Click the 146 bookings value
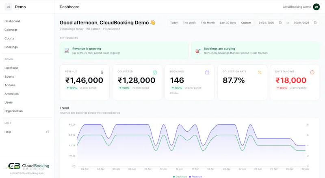This screenshot has width=325, height=178. pyautogui.click(x=177, y=80)
